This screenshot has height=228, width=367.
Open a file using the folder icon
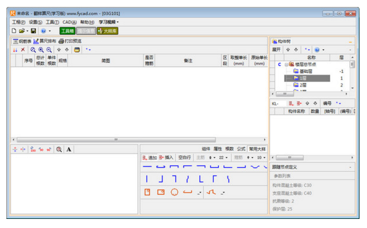(x=22, y=31)
